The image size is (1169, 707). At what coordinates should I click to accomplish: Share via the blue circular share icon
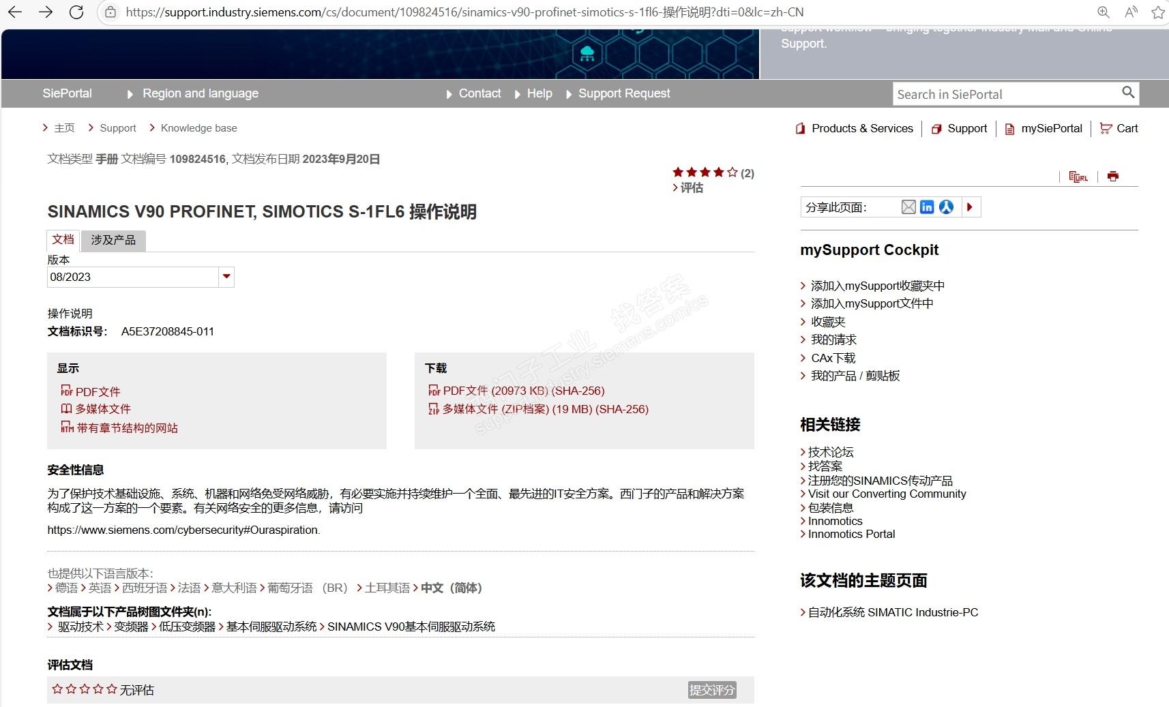(946, 207)
